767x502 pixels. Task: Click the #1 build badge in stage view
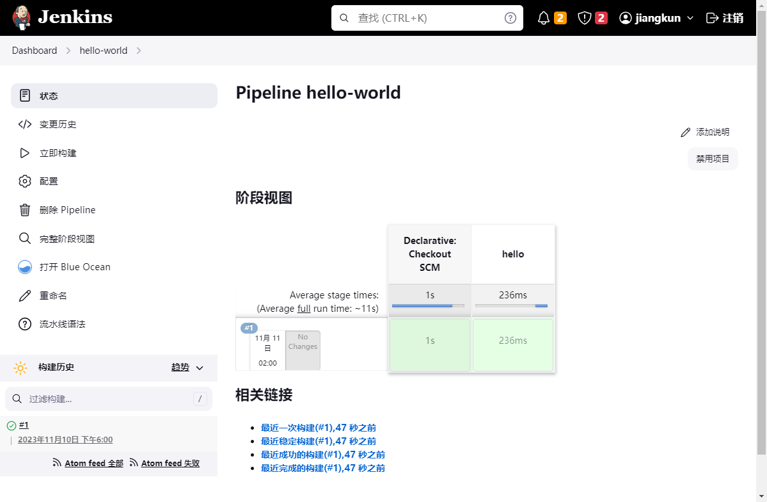pyautogui.click(x=249, y=328)
